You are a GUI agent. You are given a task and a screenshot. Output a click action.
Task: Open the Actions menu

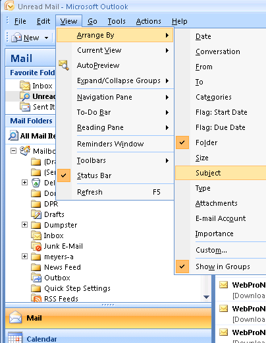(x=149, y=21)
